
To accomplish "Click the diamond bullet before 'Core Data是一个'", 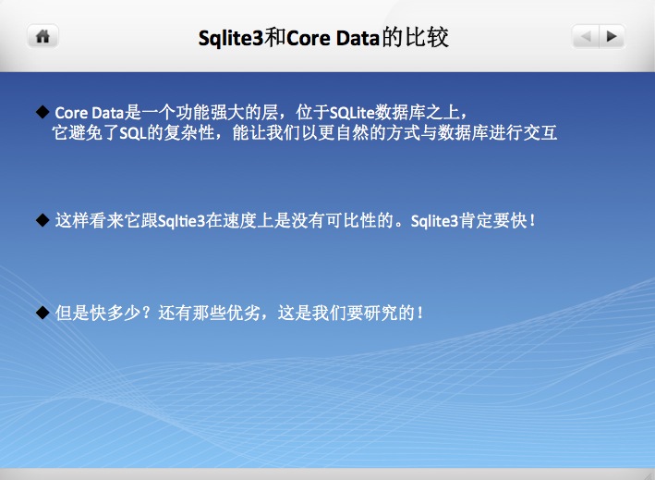I will coord(42,112).
